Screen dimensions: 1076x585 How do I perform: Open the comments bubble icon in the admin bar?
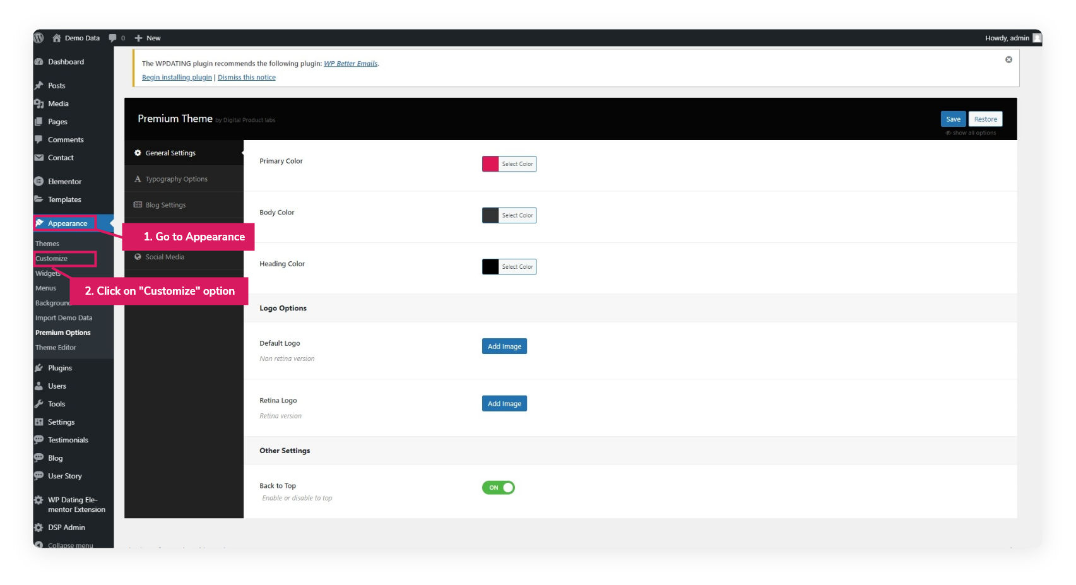(113, 38)
